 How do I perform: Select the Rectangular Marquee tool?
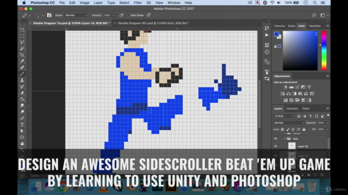click(x=22, y=36)
